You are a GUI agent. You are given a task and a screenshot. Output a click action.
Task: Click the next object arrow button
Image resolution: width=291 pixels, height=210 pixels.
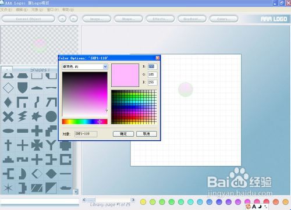73,19
